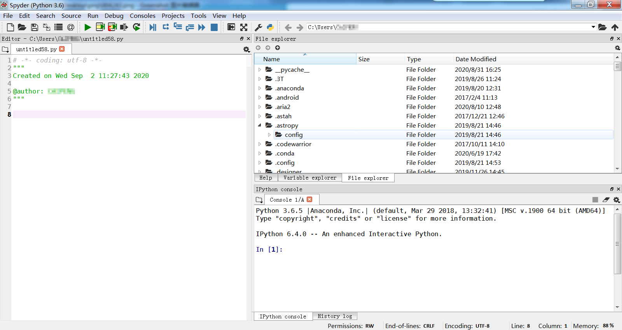The image size is (622, 330).
Task: Expand the .android folder
Action: click(x=260, y=98)
